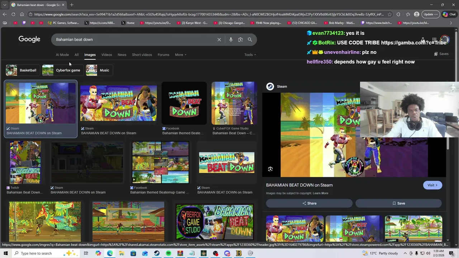This screenshot has width=459, height=258.
Task: Click the browser address bar URL
Action: tap(209, 14)
